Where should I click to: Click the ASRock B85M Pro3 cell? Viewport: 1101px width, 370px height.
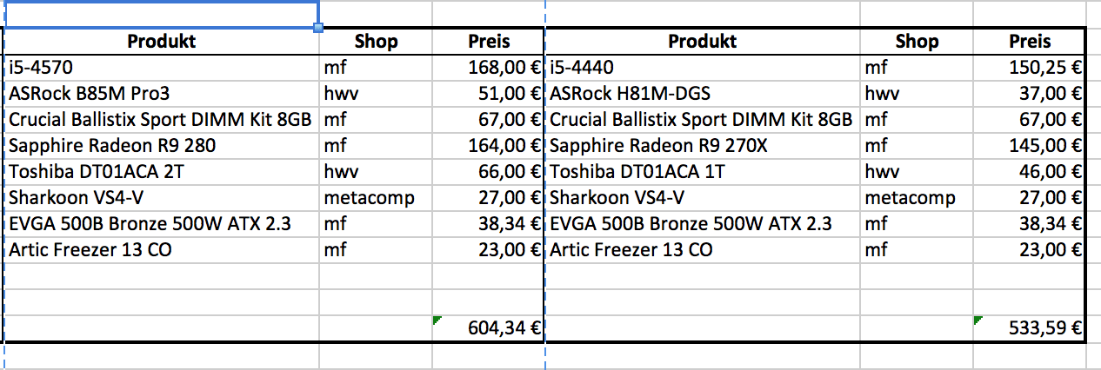[x=162, y=93]
